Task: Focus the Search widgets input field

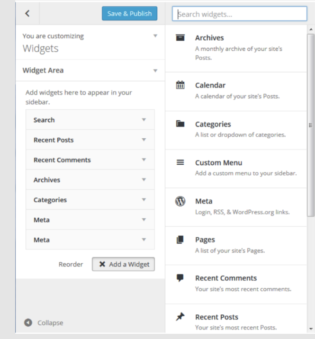Action: pos(240,14)
